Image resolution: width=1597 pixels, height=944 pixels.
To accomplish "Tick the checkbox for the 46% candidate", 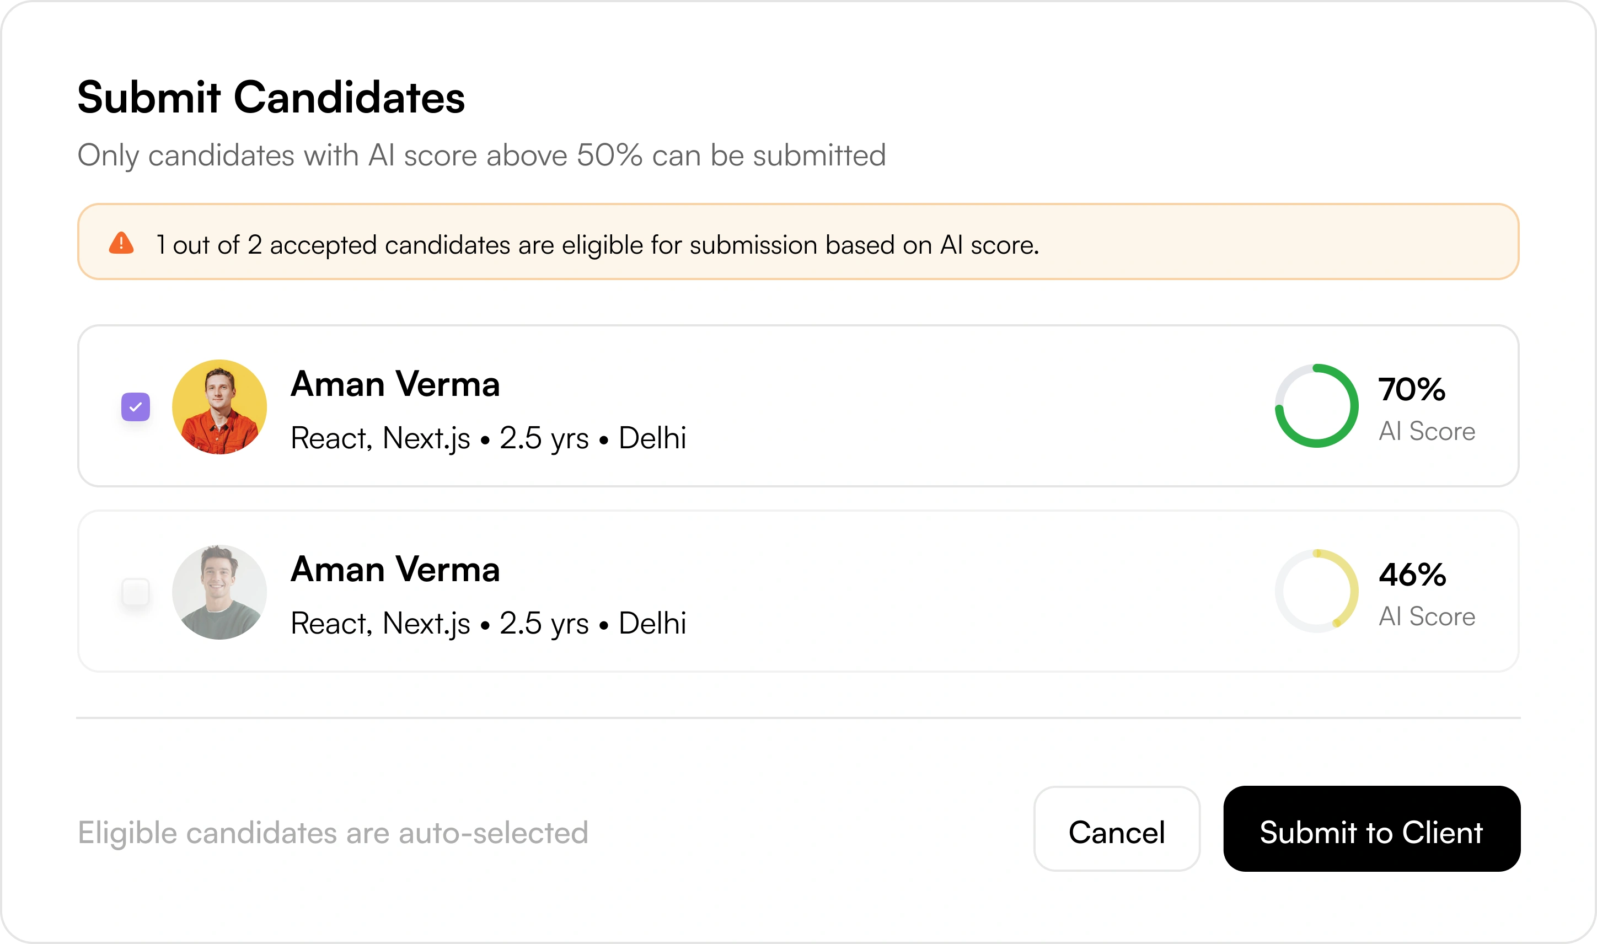I will pyautogui.click(x=136, y=592).
